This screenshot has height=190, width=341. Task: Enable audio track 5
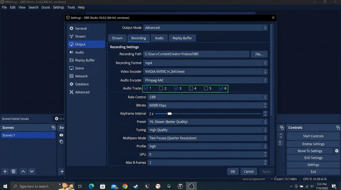[x=206, y=88]
